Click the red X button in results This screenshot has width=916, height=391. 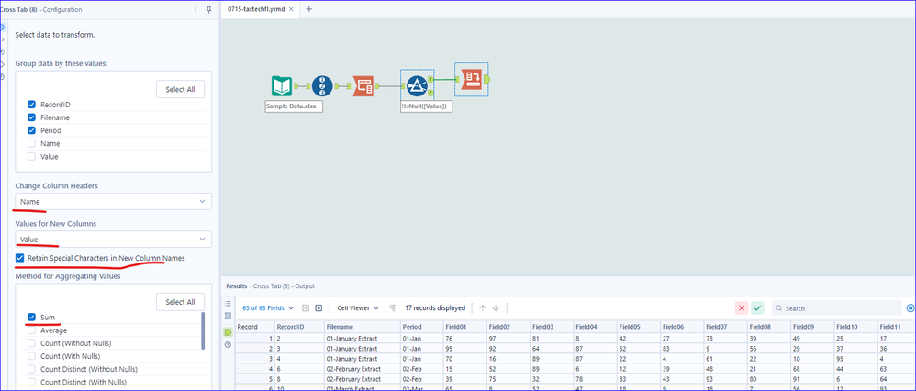coord(741,308)
